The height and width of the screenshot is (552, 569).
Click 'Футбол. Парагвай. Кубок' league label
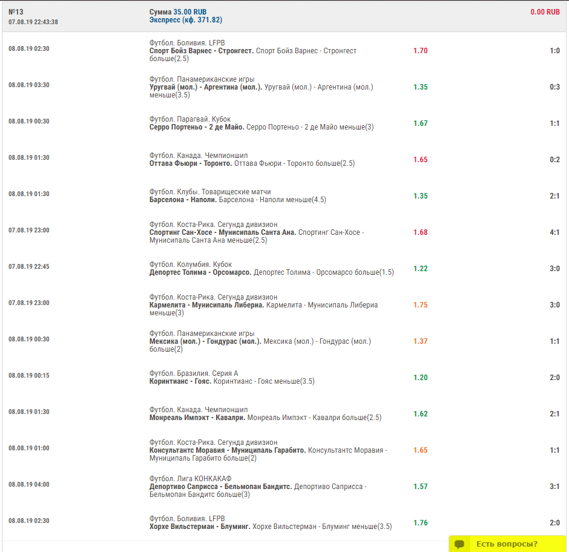point(190,119)
